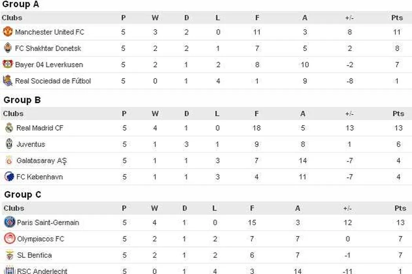Open the Paris Saint-Germain club link
This screenshot has width=412, height=274.
pos(48,223)
